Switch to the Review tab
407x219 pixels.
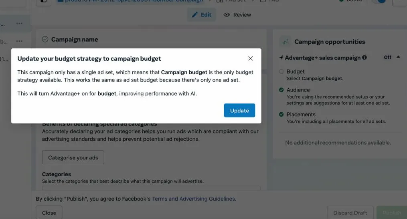(237, 15)
